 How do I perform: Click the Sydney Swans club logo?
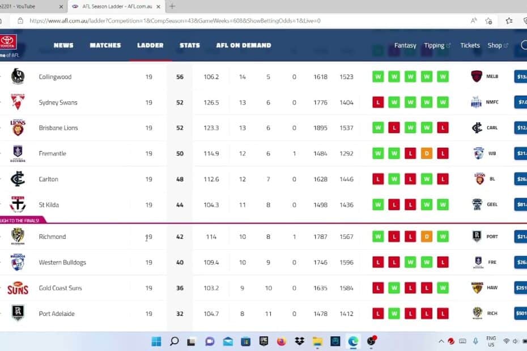coord(18,102)
